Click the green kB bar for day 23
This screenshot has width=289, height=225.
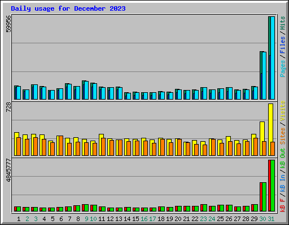(205, 208)
